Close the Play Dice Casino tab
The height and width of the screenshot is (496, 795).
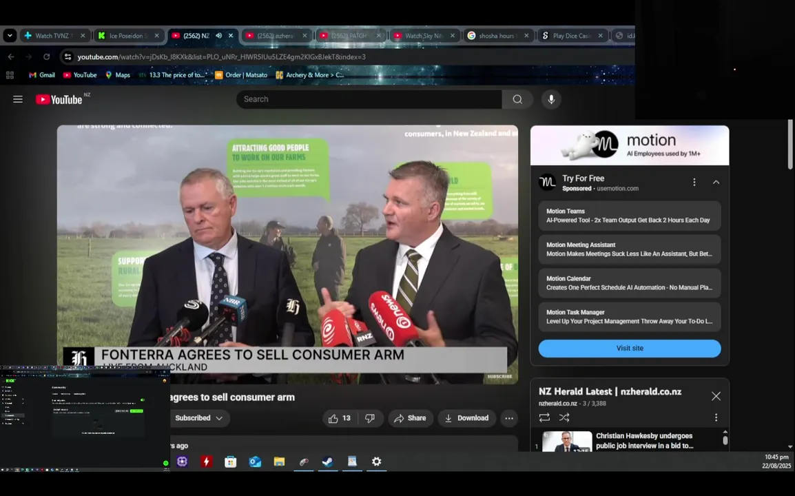tap(600, 36)
